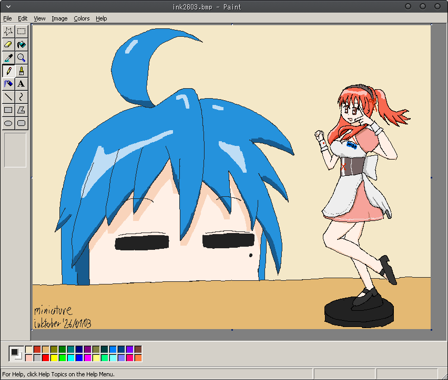Open the Image menu
Image resolution: width=448 pixels, height=380 pixels.
[x=59, y=18]
